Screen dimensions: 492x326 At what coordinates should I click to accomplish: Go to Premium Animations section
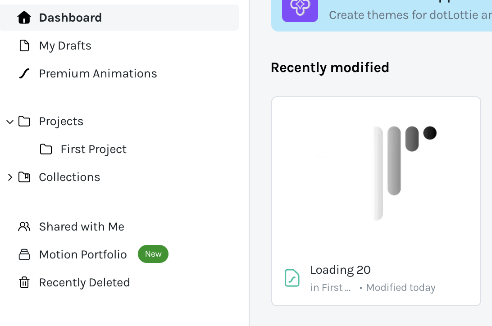[98, 73]
